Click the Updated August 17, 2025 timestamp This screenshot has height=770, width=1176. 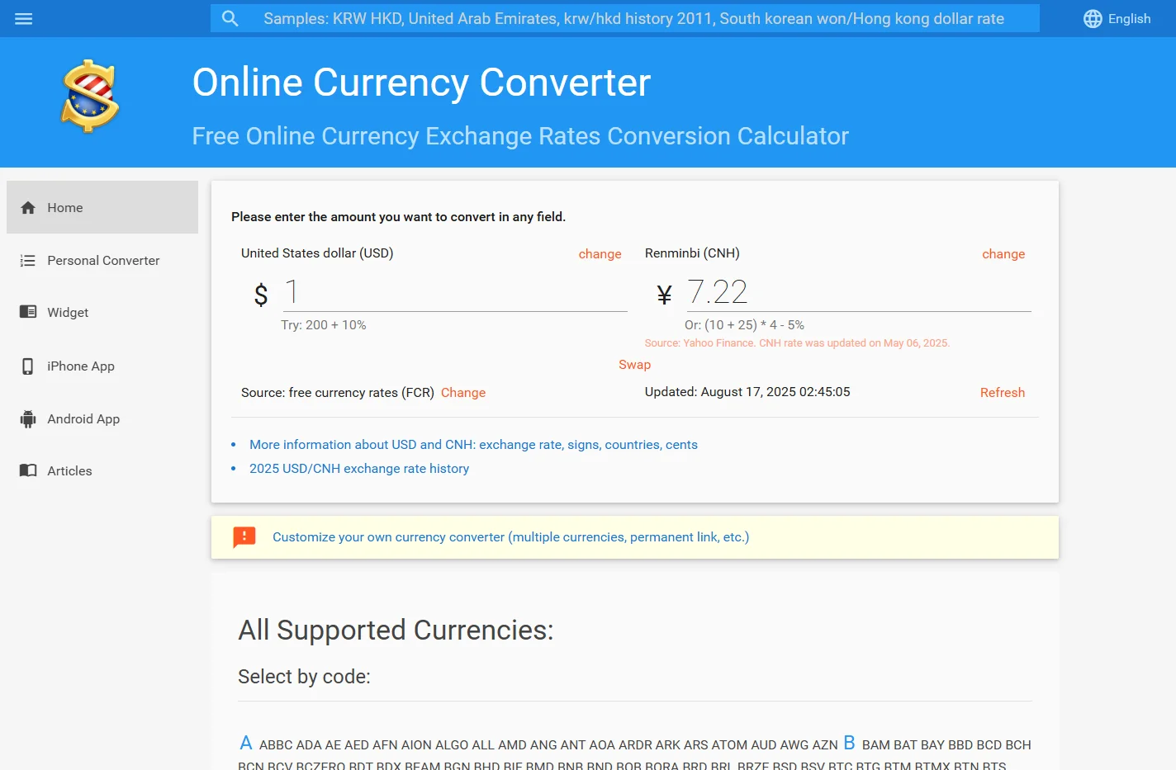(747, 392)
